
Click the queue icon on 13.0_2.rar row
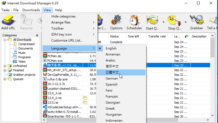point(85,98)
